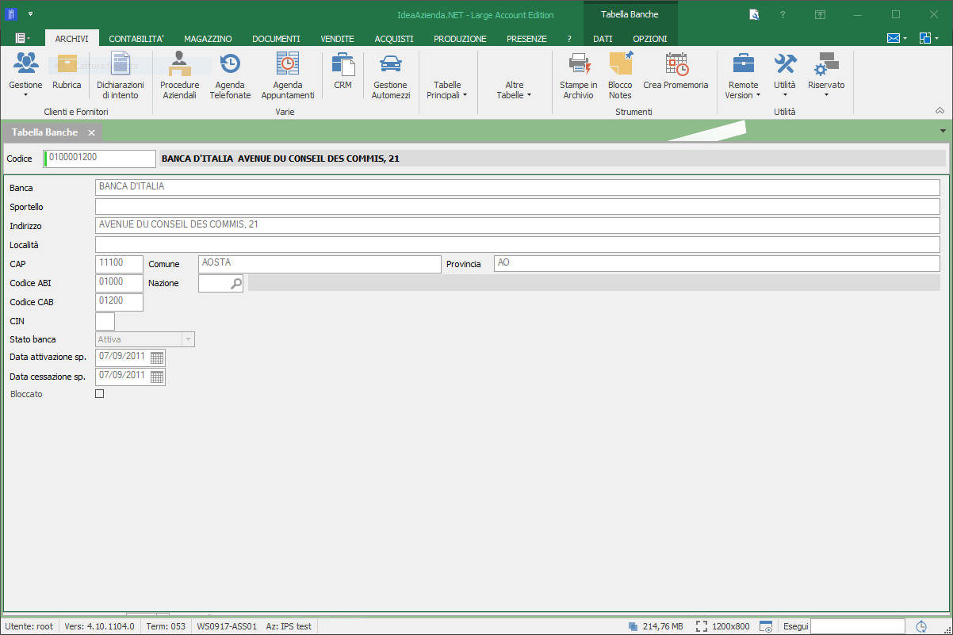Click the CAP field with 11100

(x=119, y=264)
